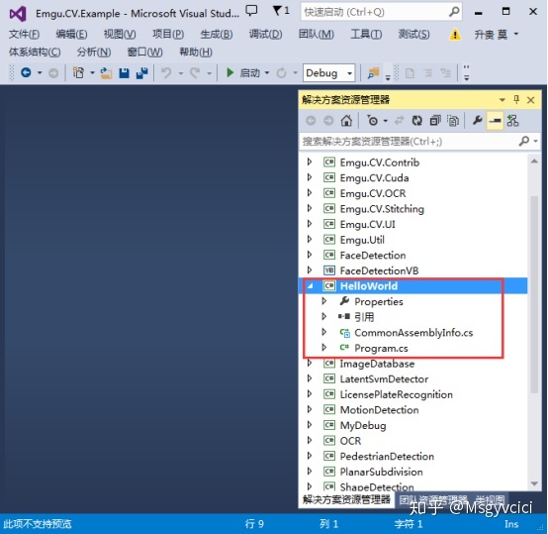Navigate backward with the blue arrow button
The image size is (548, 534).
(26, 72)
